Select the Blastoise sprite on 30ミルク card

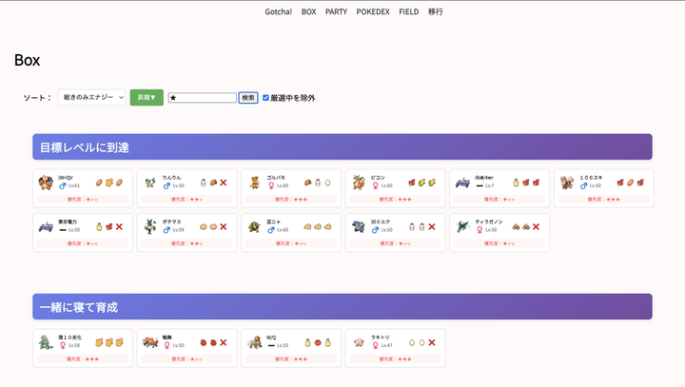[x=359, y=226]
